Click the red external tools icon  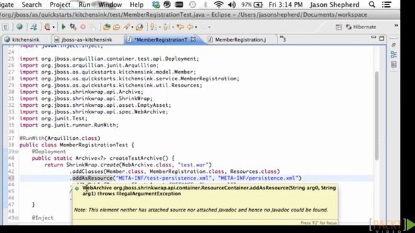(x=47, y=27)
